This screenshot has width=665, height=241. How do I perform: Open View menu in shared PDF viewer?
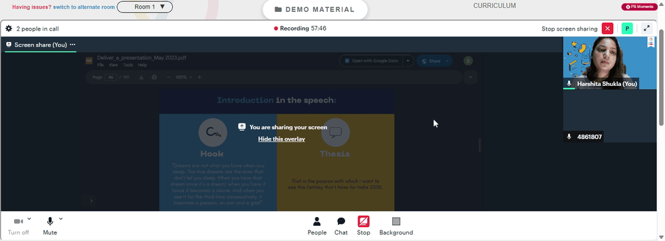coord(113,65)
